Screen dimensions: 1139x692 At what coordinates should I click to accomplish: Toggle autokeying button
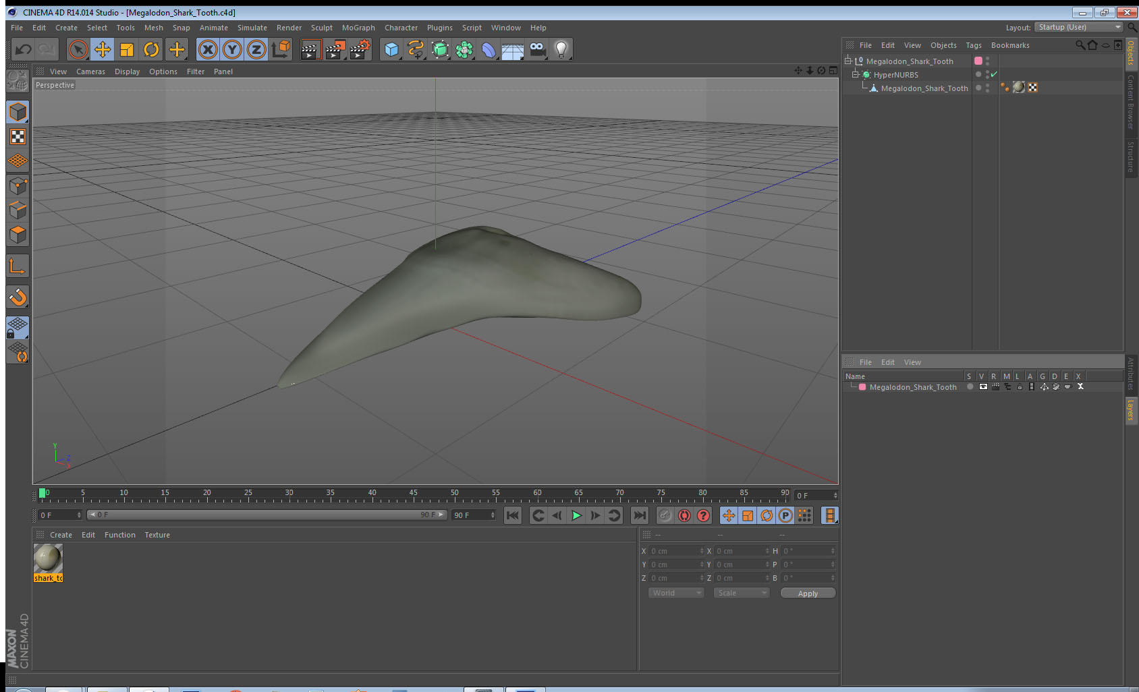684,515
